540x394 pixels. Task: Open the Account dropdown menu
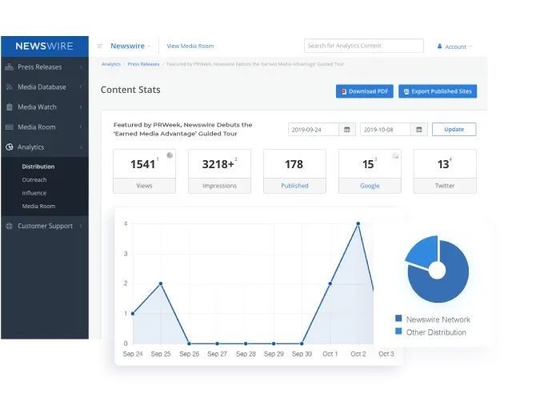(455, 46)
